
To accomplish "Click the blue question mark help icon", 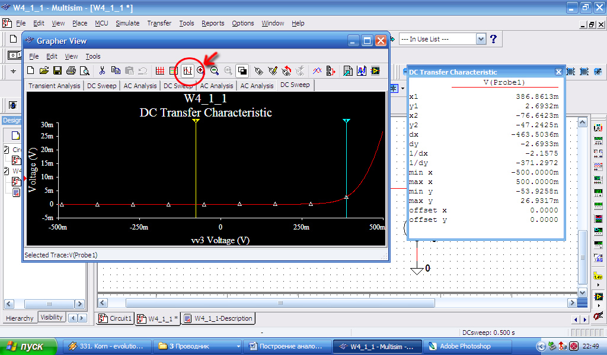I will point(493,39).
